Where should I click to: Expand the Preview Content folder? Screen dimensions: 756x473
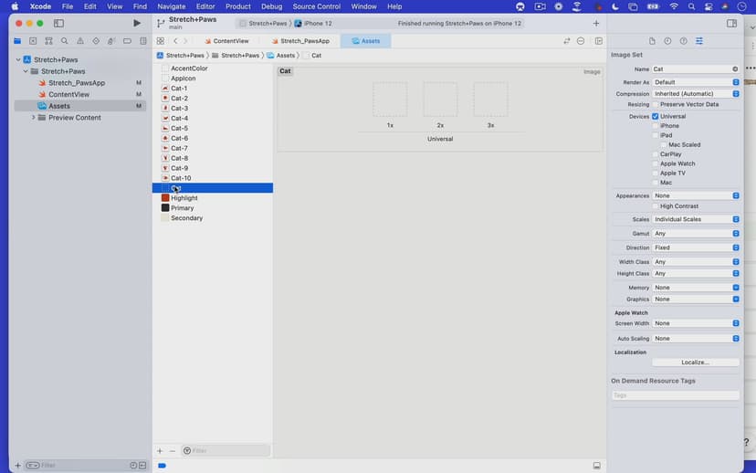(x=34, y=118)
